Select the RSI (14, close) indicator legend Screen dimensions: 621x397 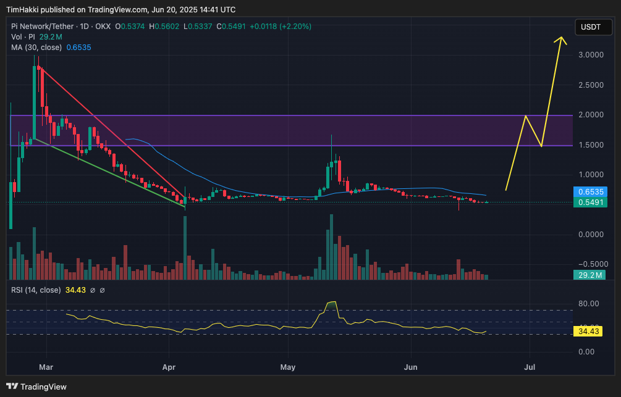pos(36,290)
